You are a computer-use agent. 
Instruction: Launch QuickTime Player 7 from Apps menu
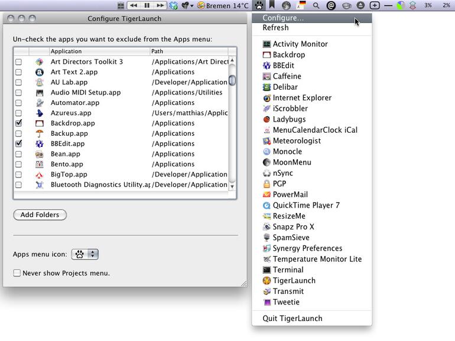point(311,205)
